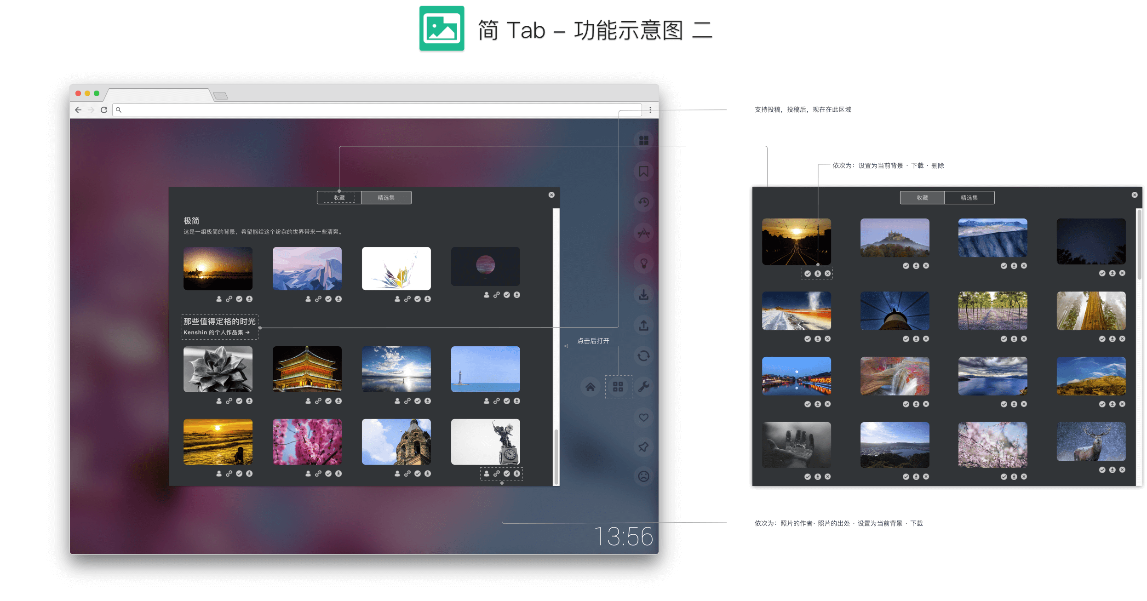Image resolution: width=1147 pixels, height=601 pixels.
Task: Download the hilltop castle photo in favorites
Action: click(x=916, y=266)
